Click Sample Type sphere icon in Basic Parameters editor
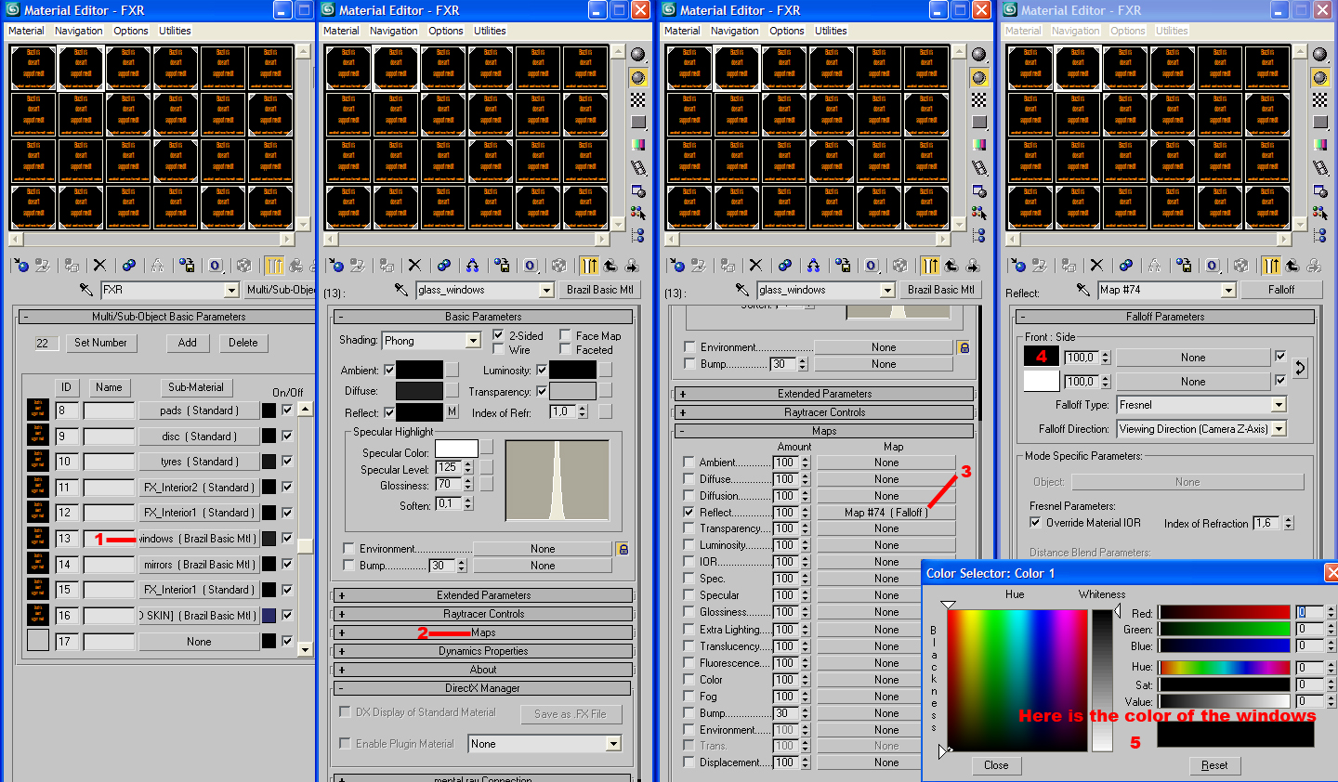Image resolution: width=1338 pixels, height=782 pixels. point(638,55)
